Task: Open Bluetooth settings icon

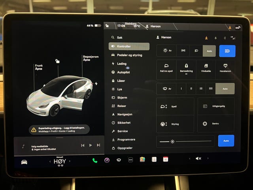Action: [225, 38]
